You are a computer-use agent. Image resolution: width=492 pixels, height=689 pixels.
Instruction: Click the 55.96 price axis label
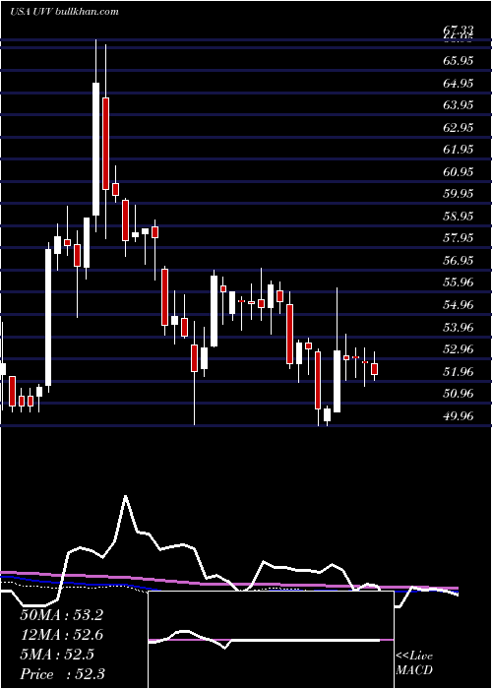pos(459,282)
